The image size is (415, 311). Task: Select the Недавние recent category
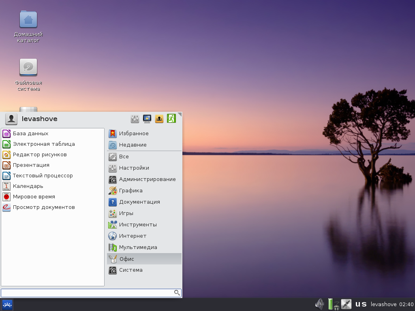point(144,145)
